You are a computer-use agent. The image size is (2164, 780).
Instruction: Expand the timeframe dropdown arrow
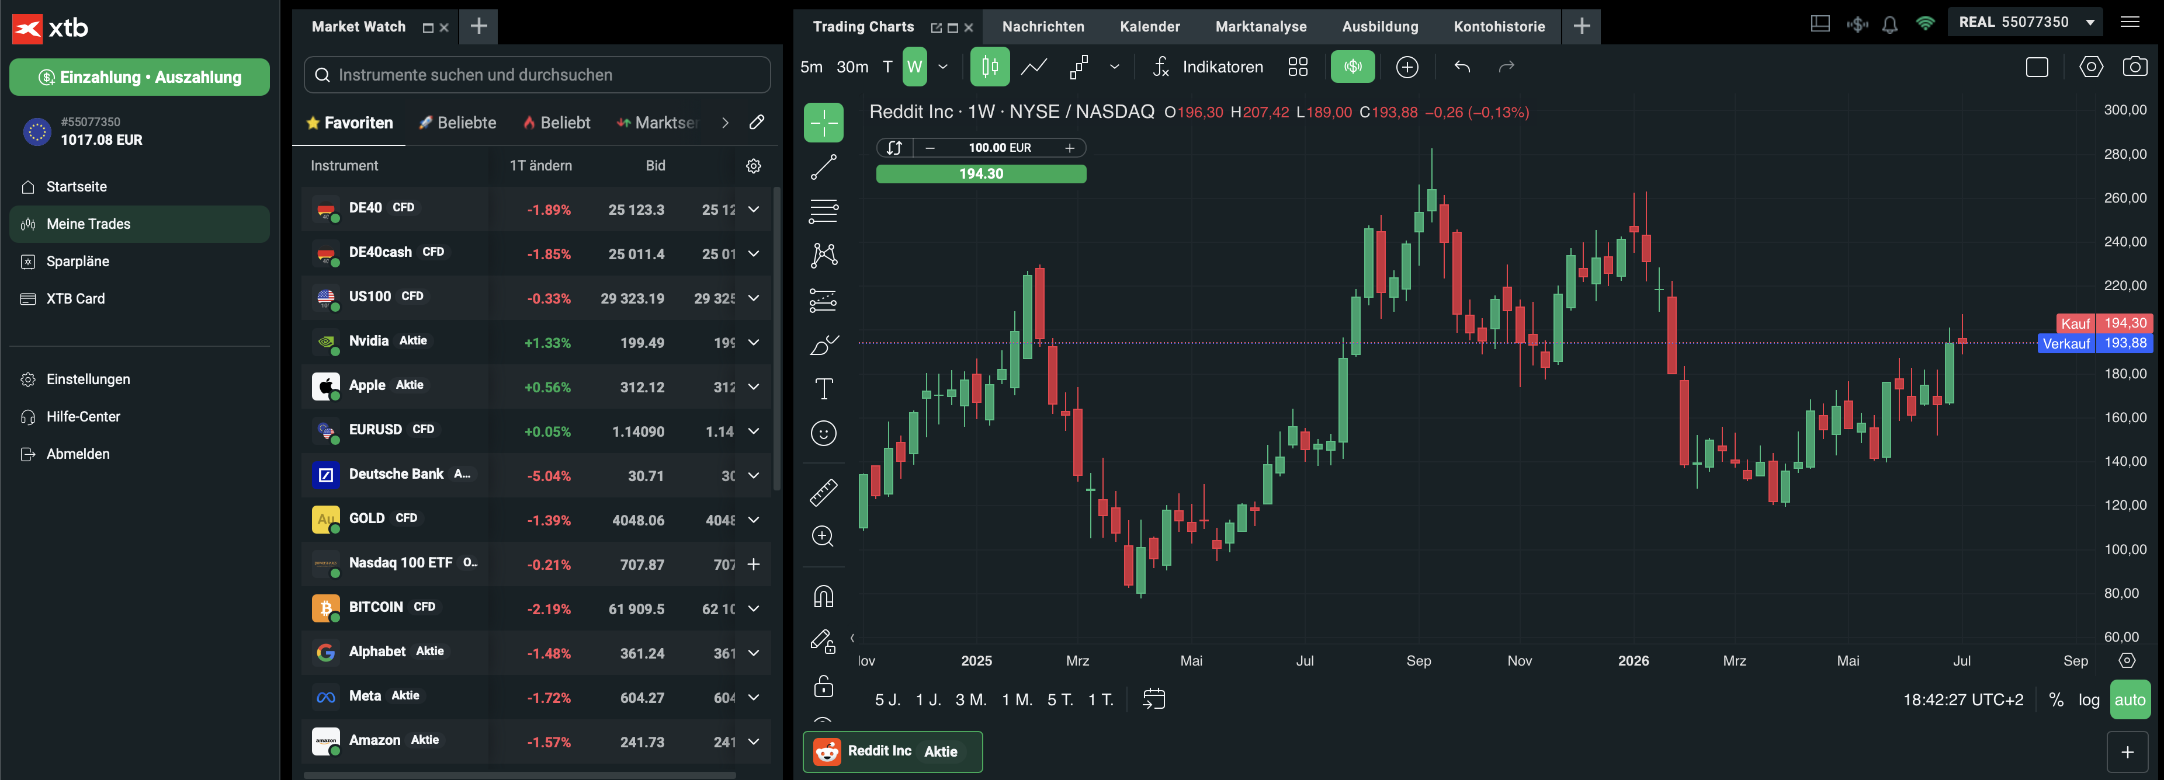[x=942, y=67]
